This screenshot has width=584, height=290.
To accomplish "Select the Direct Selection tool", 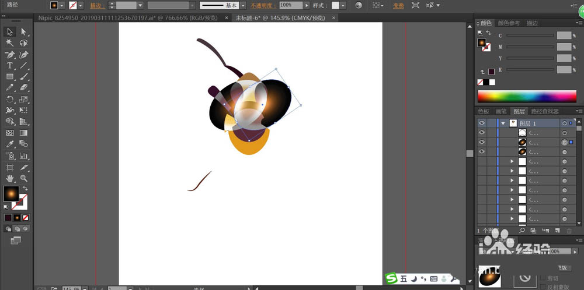I will pyautogui.click(x=24, y=32).
